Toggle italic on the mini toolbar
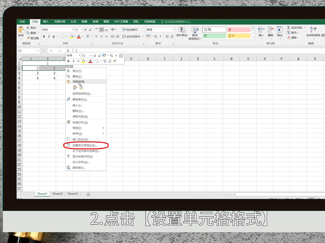This screenshot has height=243, width=325. point(73,61)
